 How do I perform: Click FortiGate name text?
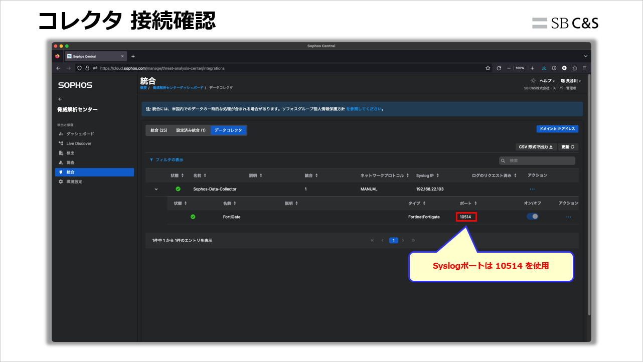pos(232,217)
